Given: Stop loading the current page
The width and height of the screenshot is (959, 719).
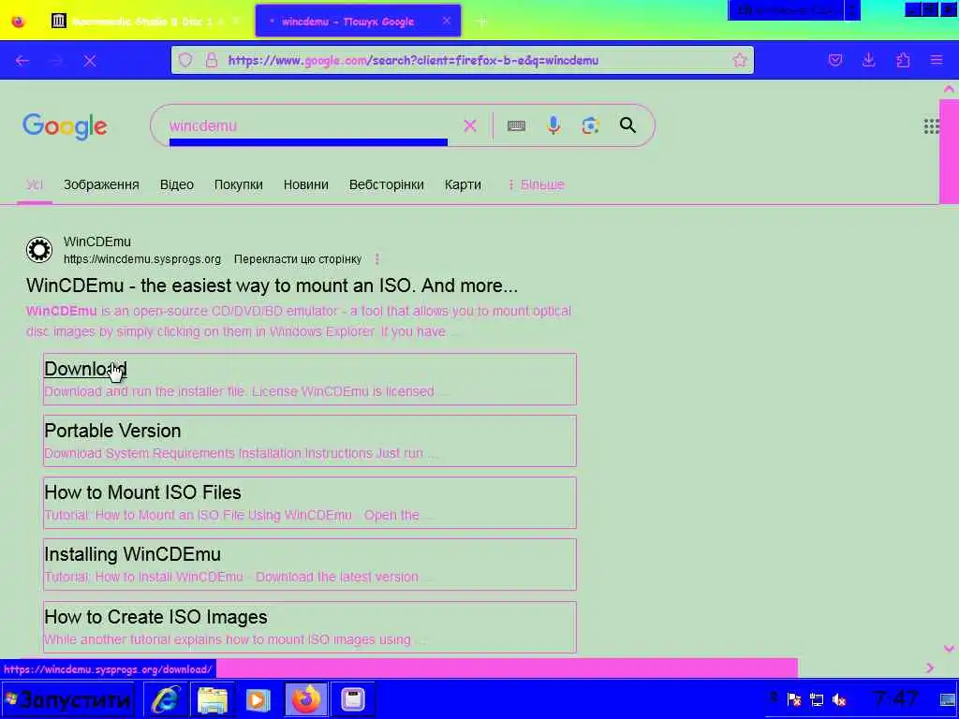Looking at the screenshot, I should tap(90, 61).
